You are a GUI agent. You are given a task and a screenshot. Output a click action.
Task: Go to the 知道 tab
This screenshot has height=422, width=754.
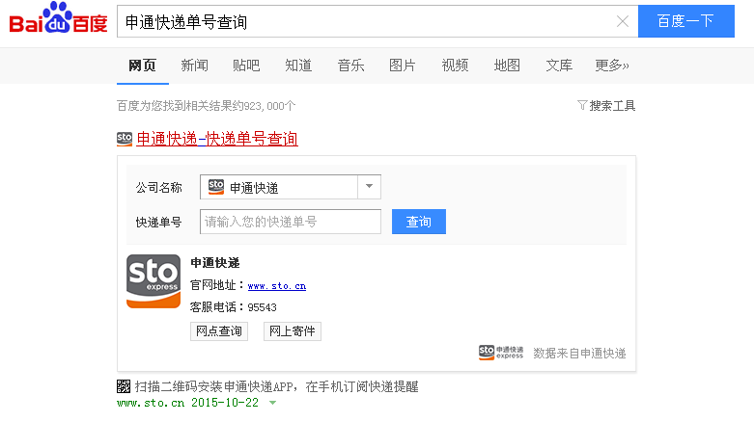point(298,66)
